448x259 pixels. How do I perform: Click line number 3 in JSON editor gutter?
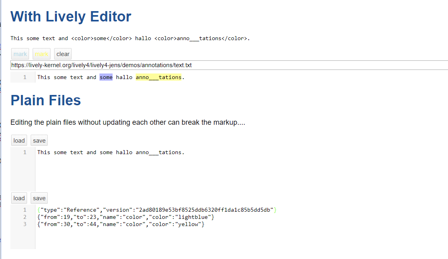click(x=25, y=224)
